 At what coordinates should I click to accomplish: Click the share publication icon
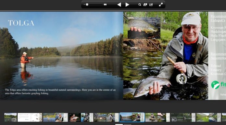[x=151, y=5]
